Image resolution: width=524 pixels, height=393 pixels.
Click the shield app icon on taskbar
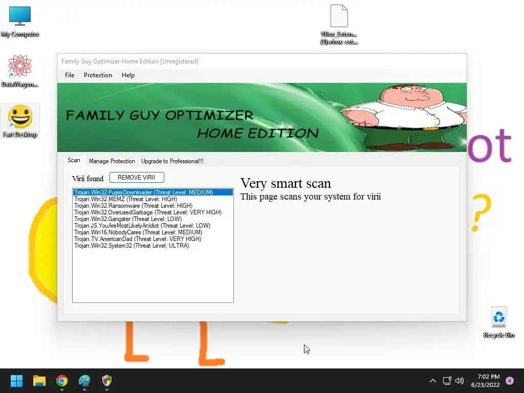coord(106,381)
